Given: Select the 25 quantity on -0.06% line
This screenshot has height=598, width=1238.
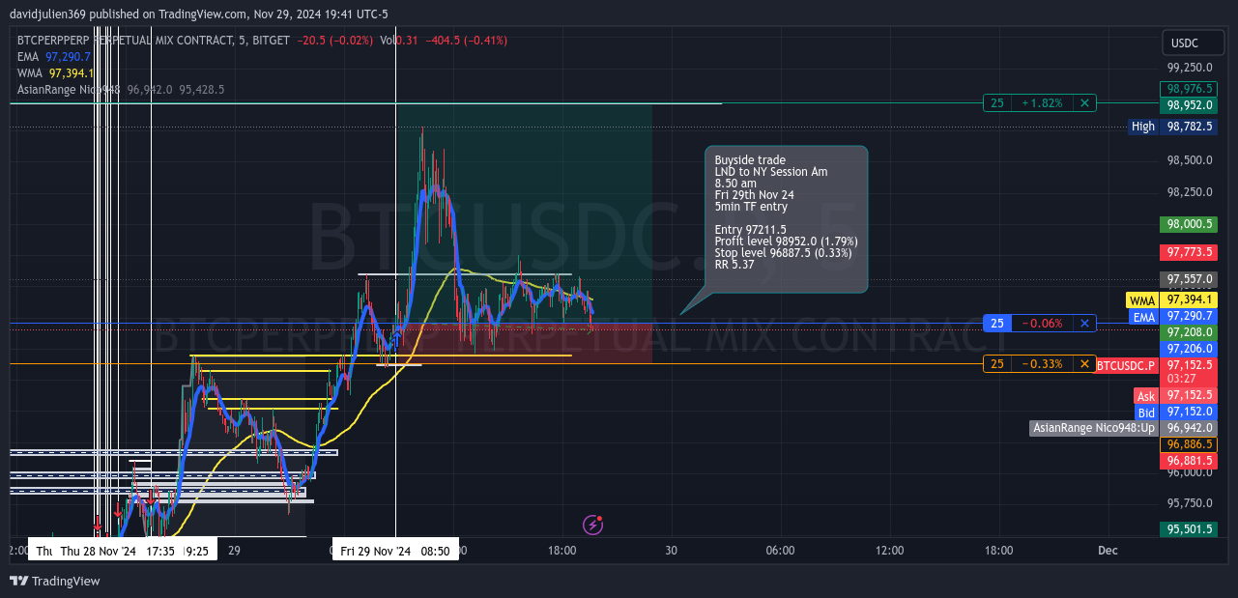Looking at the screenshot, I should [x=996, y=324].
